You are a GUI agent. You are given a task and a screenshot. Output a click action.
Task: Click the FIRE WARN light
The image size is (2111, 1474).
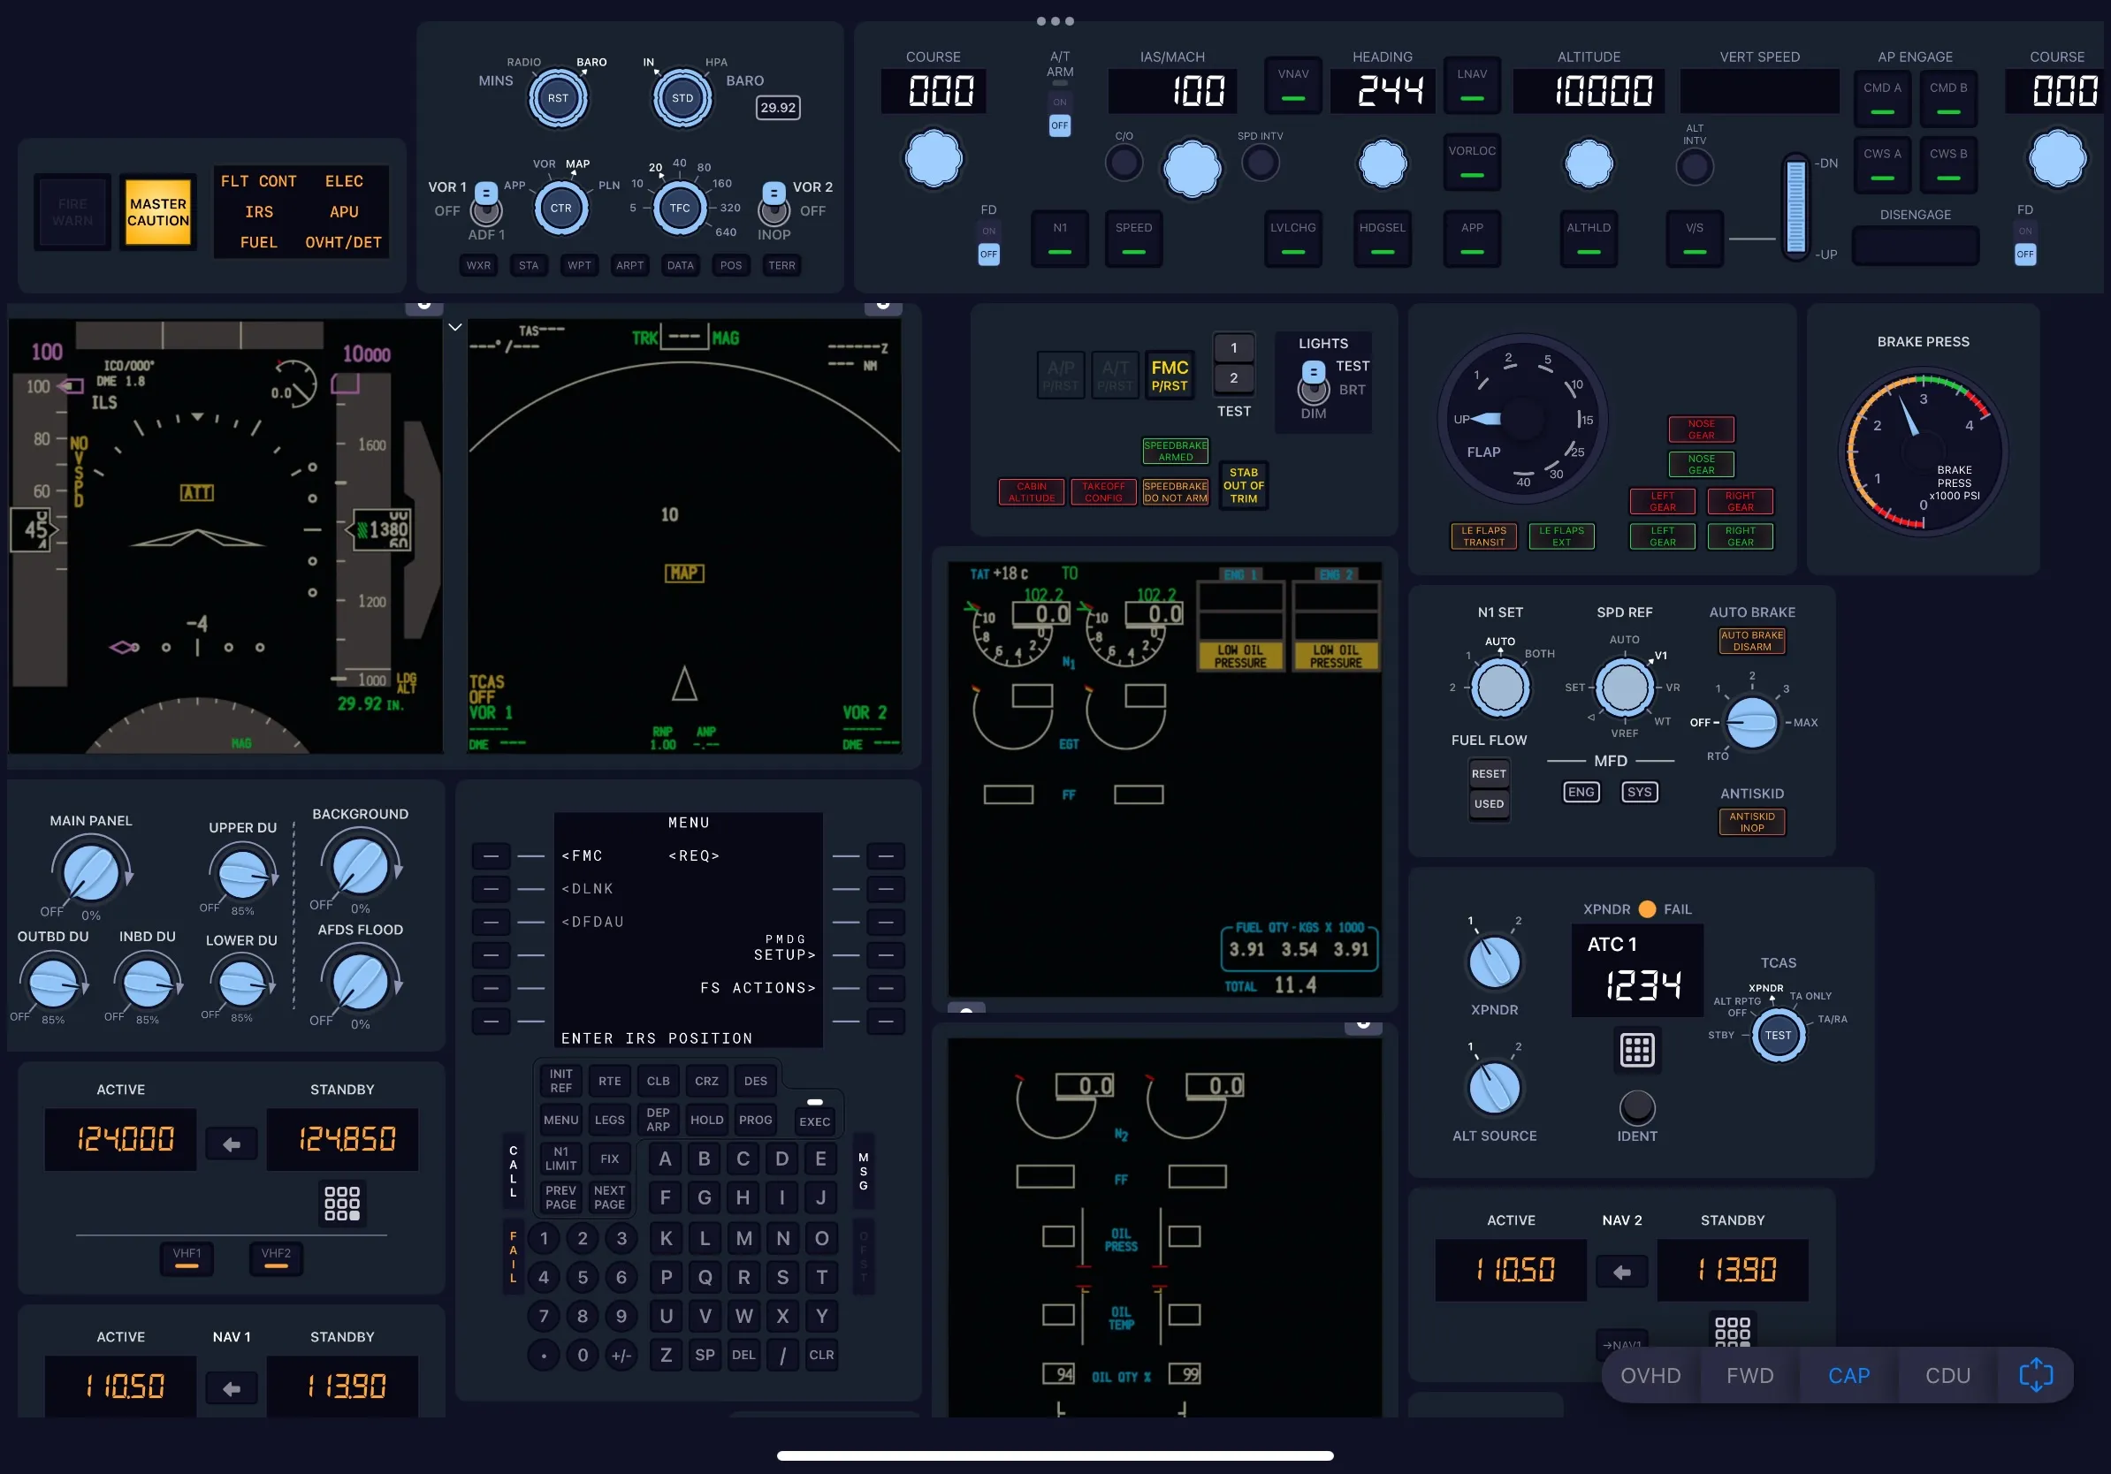[72, 212]
